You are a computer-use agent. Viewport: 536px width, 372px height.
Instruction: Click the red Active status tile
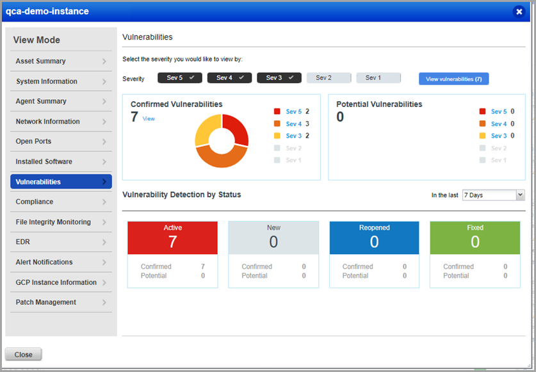click(172, 237)
